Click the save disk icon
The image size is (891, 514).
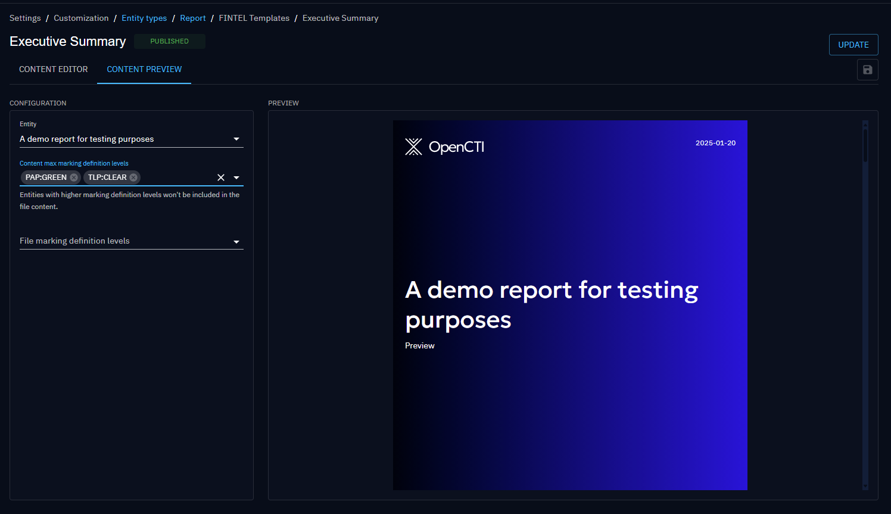(867, 70)
